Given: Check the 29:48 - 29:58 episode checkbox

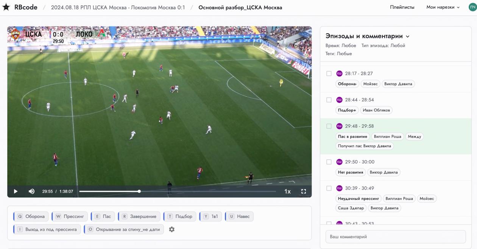Looking at the screenshot, I should (x=329, y=126).
